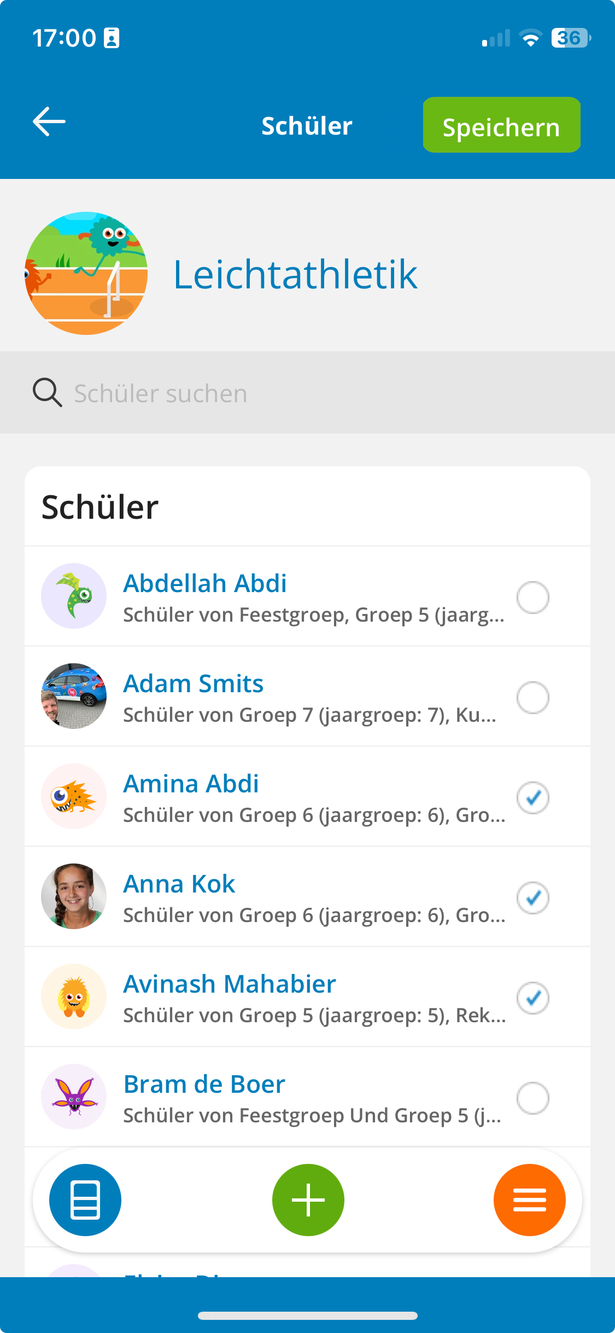Uncheck Amina Abdi's selection circle
Image resolution: width=615 pixels, height=1333 pixels.
pyautogui.click(x=533, y=797)
